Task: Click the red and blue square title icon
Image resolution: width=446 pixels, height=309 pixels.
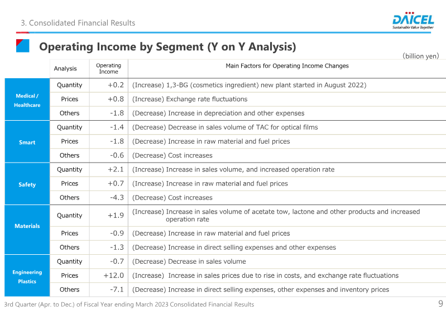Action: click(22, 46)
